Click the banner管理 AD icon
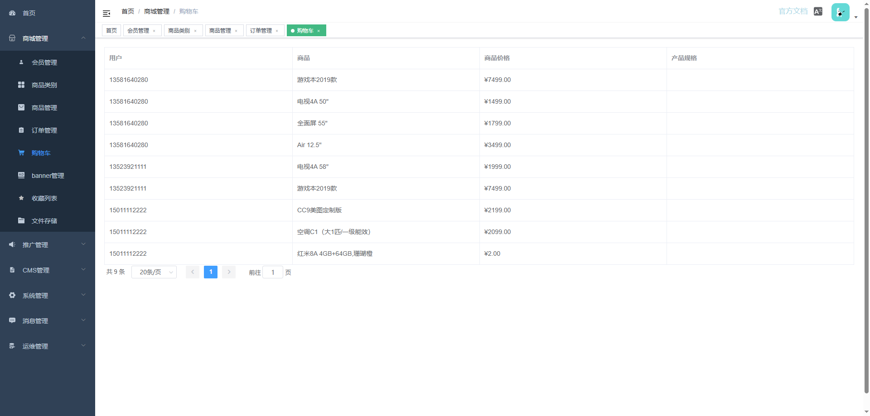This screenshot has height=416, width=870. point(21,176)
